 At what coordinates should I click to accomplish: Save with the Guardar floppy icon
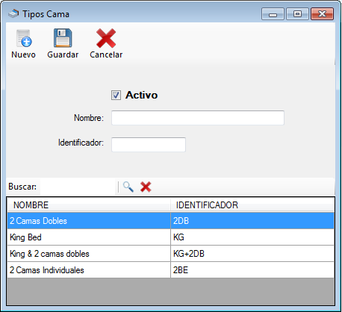(x=63, y=38)
